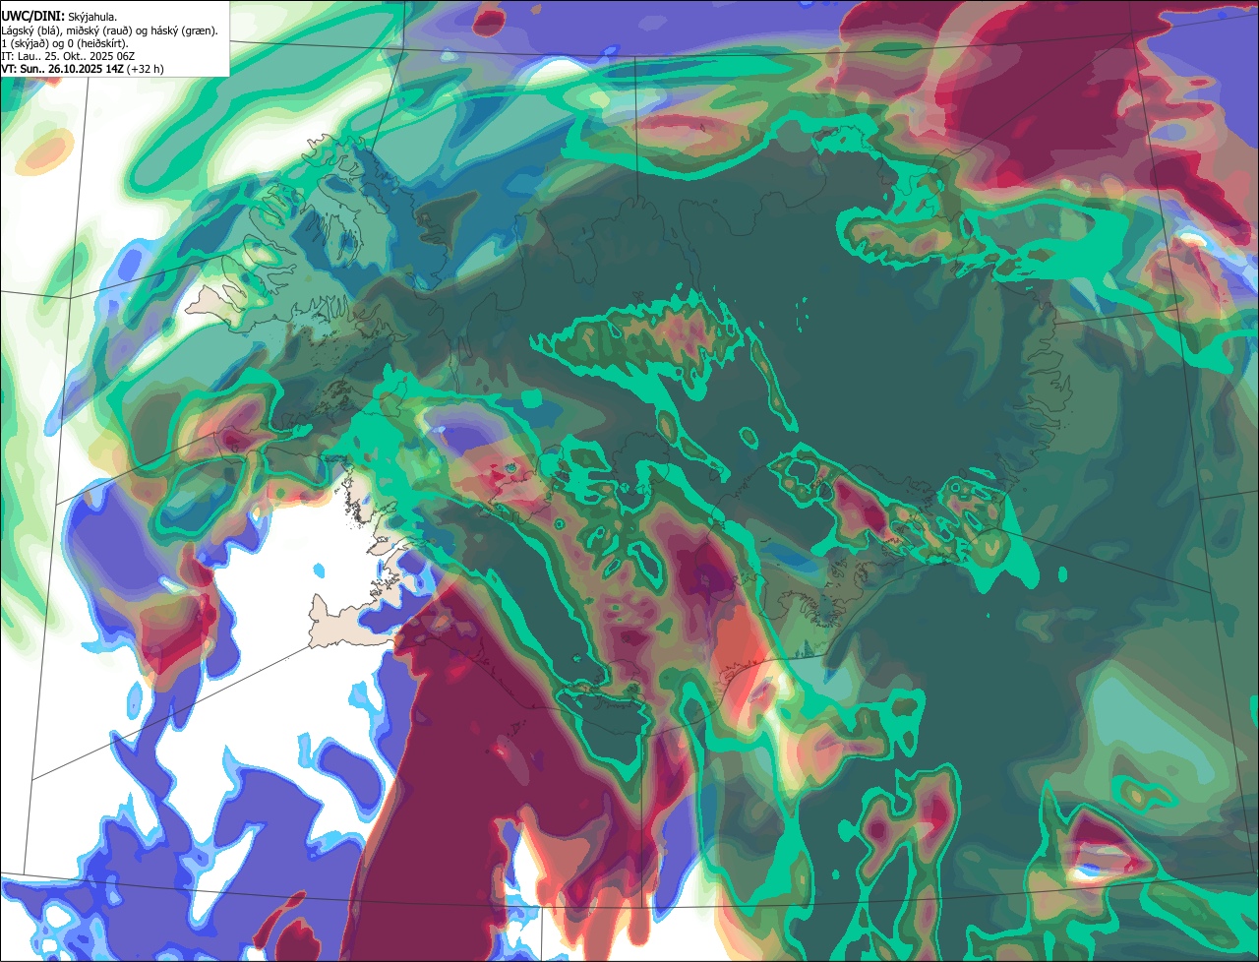1259x962 pixels.
Task: Select the "Lágský (blá)" legend text
Action: [x=30, y=30]
